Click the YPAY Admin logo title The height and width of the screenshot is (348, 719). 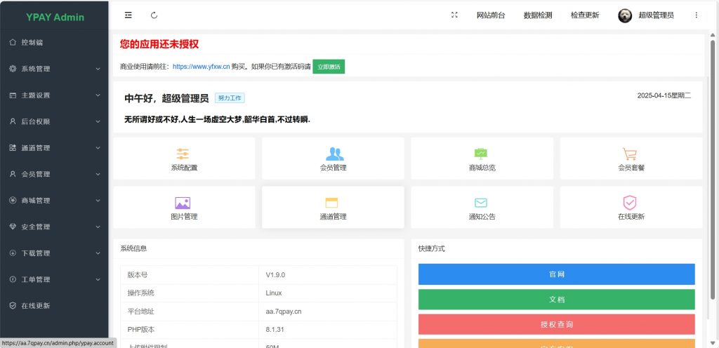point(55,18)
